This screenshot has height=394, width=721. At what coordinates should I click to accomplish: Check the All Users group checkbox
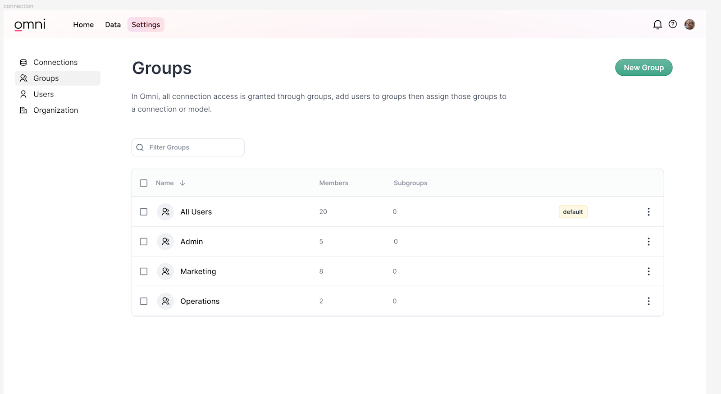(144, 212)
